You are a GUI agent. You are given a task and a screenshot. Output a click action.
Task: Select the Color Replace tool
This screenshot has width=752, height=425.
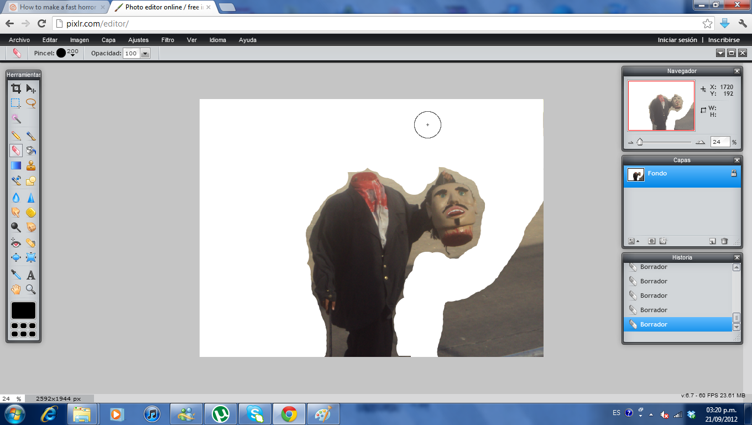point(16,180)
